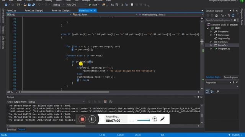Switch to the Team Explorer tab
Screen dimensions: 245x137
coord(231,77)
